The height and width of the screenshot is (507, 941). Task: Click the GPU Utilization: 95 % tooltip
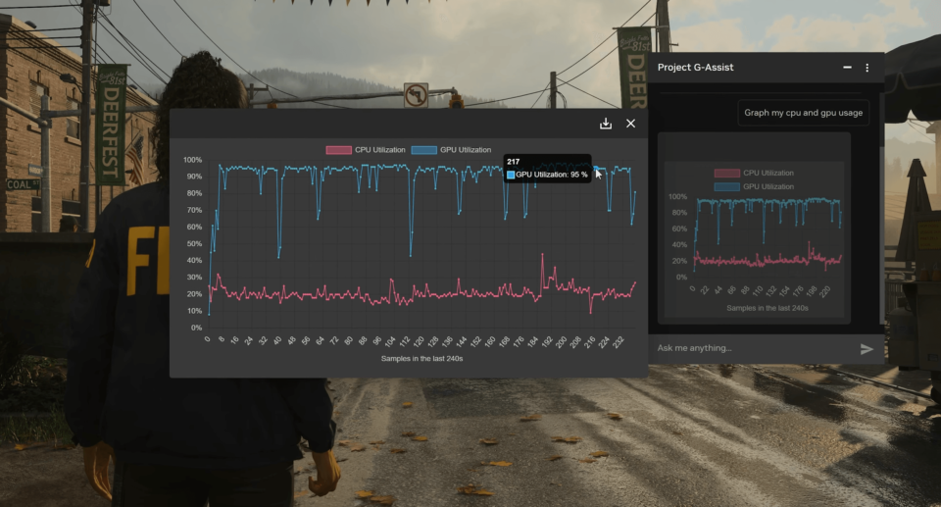(547, 169)
